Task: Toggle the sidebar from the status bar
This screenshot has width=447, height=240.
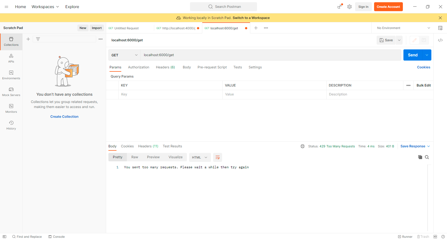Action: [x=4, y=237]
